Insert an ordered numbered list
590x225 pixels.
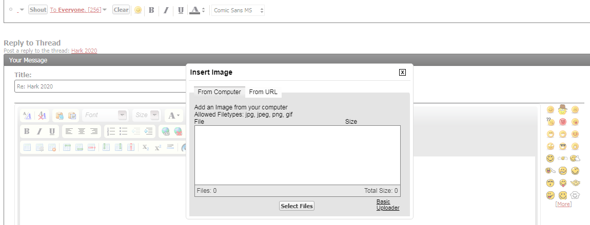[111, 131]
